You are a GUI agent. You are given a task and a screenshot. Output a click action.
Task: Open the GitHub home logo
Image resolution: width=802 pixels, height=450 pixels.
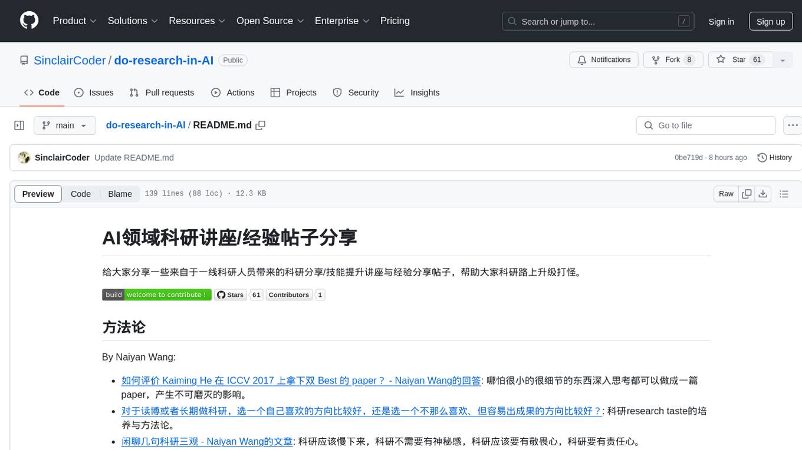tap(29, 21)
